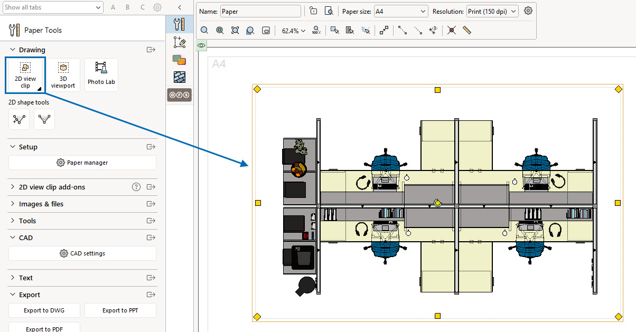636x332 pixels.
Task: Click the connected squares snap icon
Action: click(384, 31)
